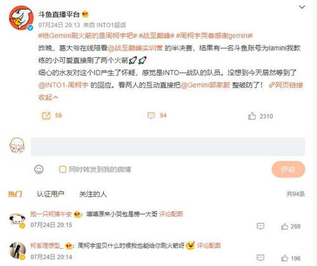Viewport: 317px width, 266px height.
Task: Submit with the 评论 button
Action: coord(288,170)
